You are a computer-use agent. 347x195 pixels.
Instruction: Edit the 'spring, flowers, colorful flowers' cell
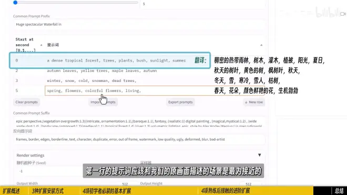(155, 90)
